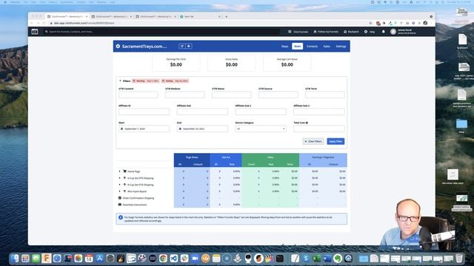474x266 pixels.
Task: Open Evernote from the dock
Action: 338,258
